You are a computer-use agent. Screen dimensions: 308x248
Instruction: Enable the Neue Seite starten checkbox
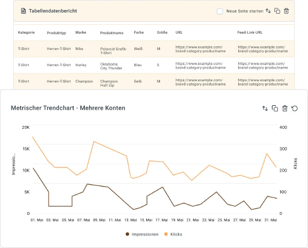click(220, 11)
